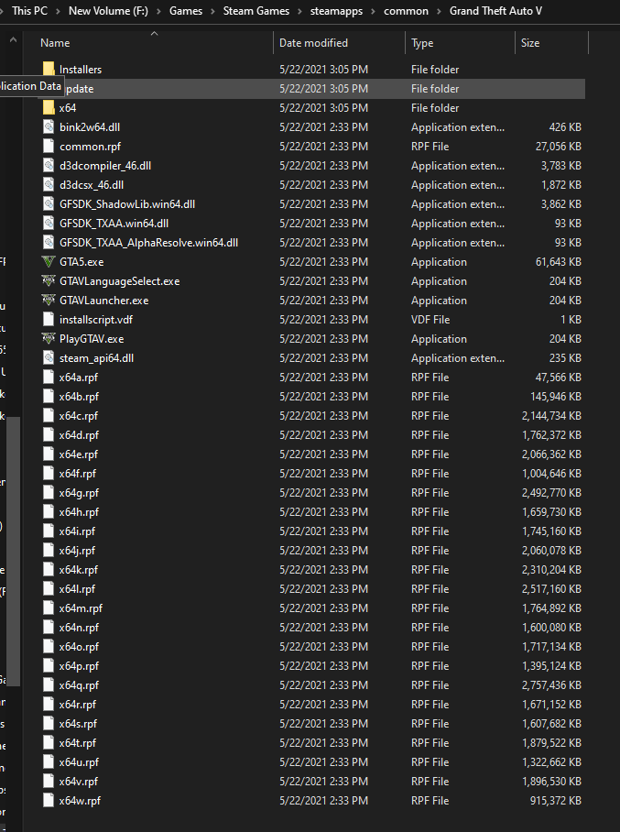
Task: Select the file named x64l.rpf
Action: click(x=77, y=589)
